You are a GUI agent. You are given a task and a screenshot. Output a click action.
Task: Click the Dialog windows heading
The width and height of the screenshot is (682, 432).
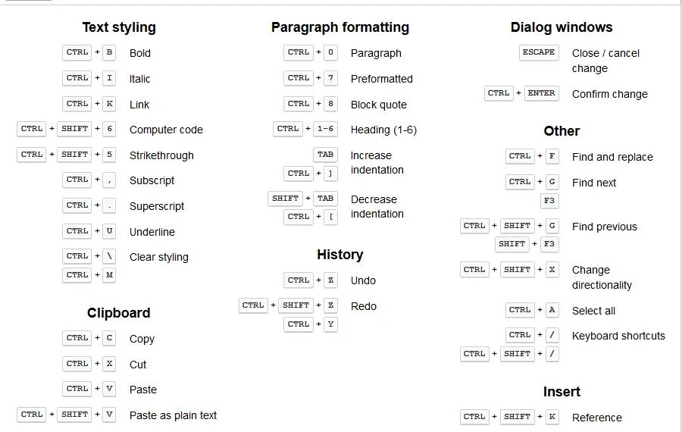pyautogui.click(x=561, y=27)
